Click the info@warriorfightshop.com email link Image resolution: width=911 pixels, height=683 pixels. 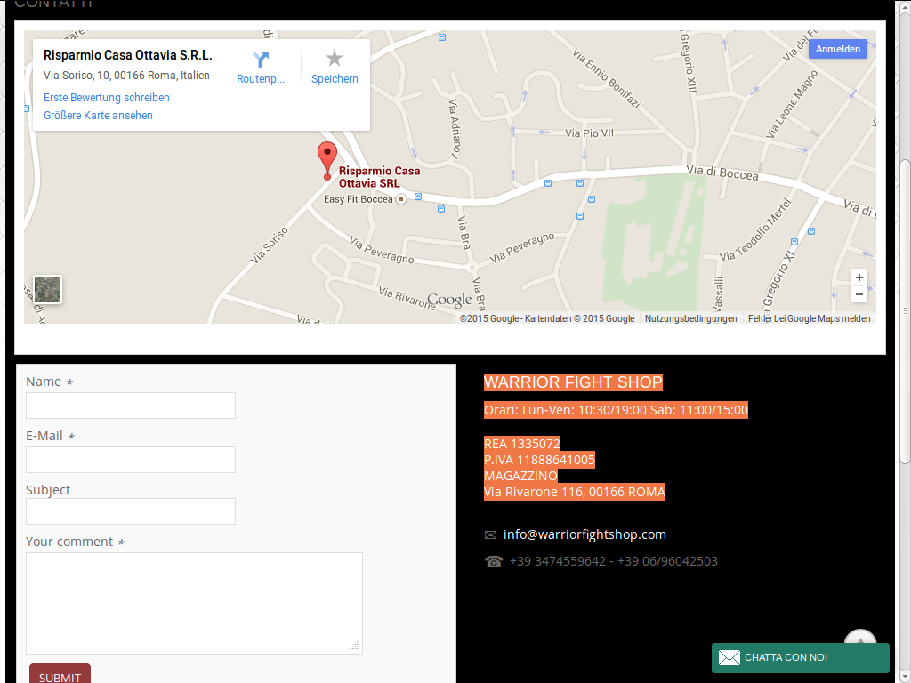coord(584,534)
